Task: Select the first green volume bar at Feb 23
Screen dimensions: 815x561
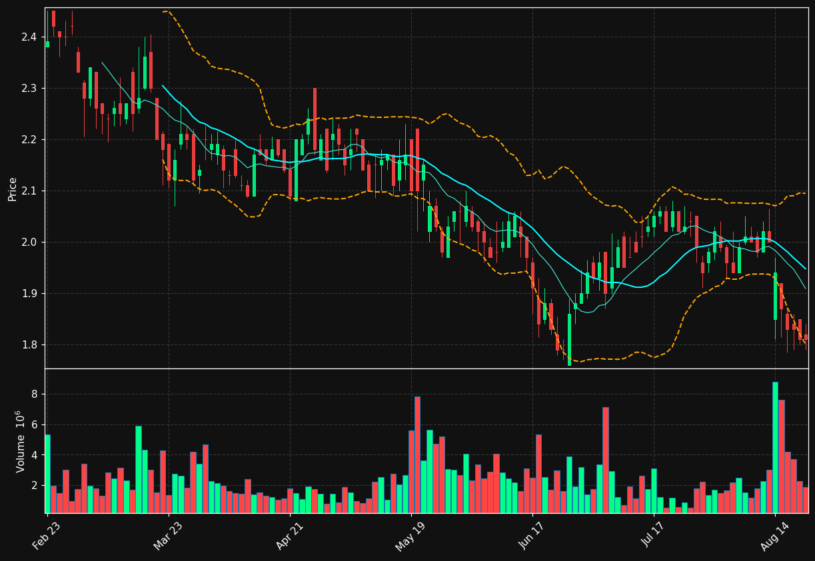Action: coord(47,474)
